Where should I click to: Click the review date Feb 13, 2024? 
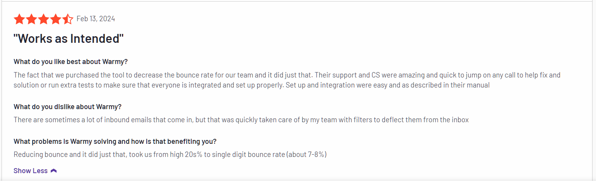pos(96,19)
